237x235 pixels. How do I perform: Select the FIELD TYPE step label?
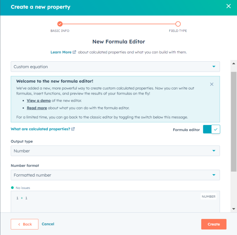click(x=178, y=31)
